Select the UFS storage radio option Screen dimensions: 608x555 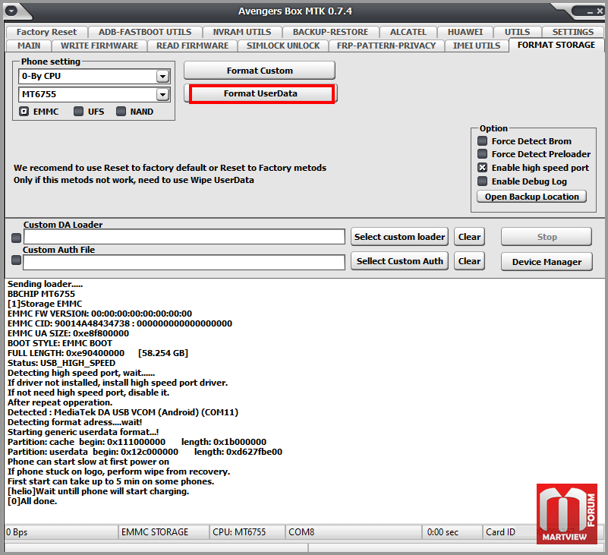tap(78, 112)
